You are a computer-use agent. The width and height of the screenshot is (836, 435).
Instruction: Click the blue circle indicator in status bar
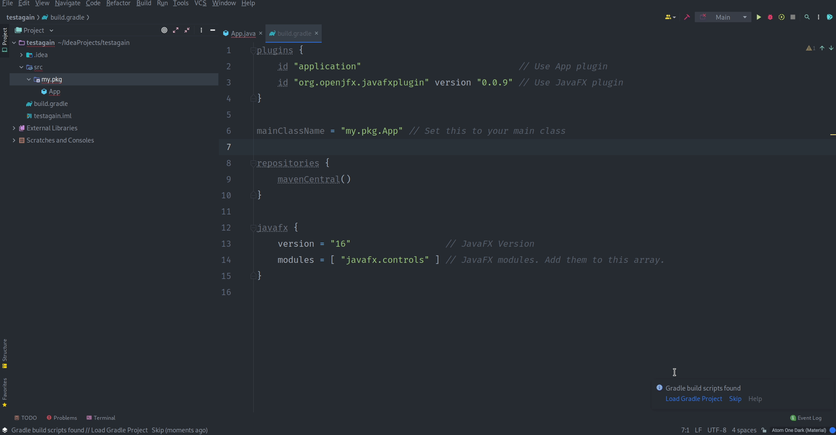[x=832, y=430]
